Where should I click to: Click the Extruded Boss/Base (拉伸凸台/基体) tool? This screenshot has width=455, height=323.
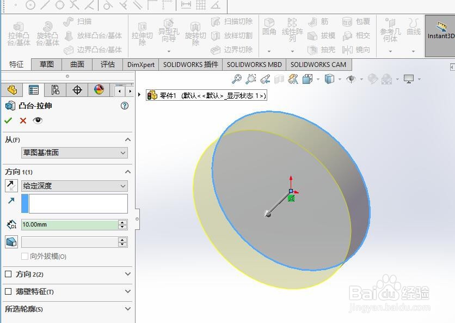pos(19,34)
